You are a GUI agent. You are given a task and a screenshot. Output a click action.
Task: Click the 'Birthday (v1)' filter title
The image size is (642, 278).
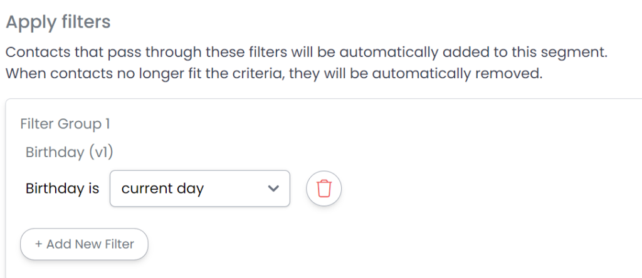[x=69, y=152]
